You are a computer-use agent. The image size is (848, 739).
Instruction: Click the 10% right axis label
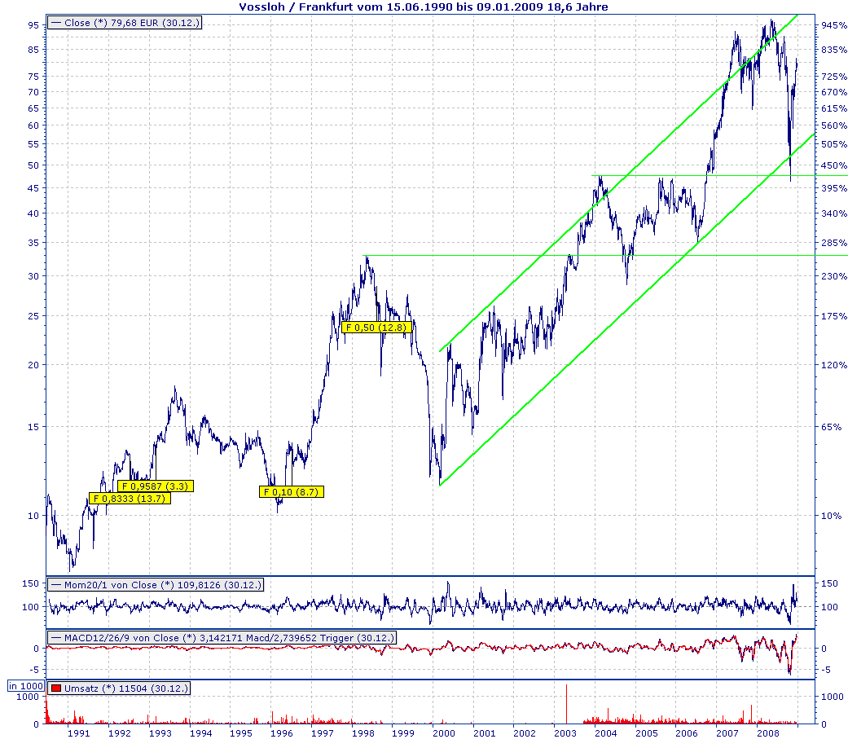click(831, 516)
